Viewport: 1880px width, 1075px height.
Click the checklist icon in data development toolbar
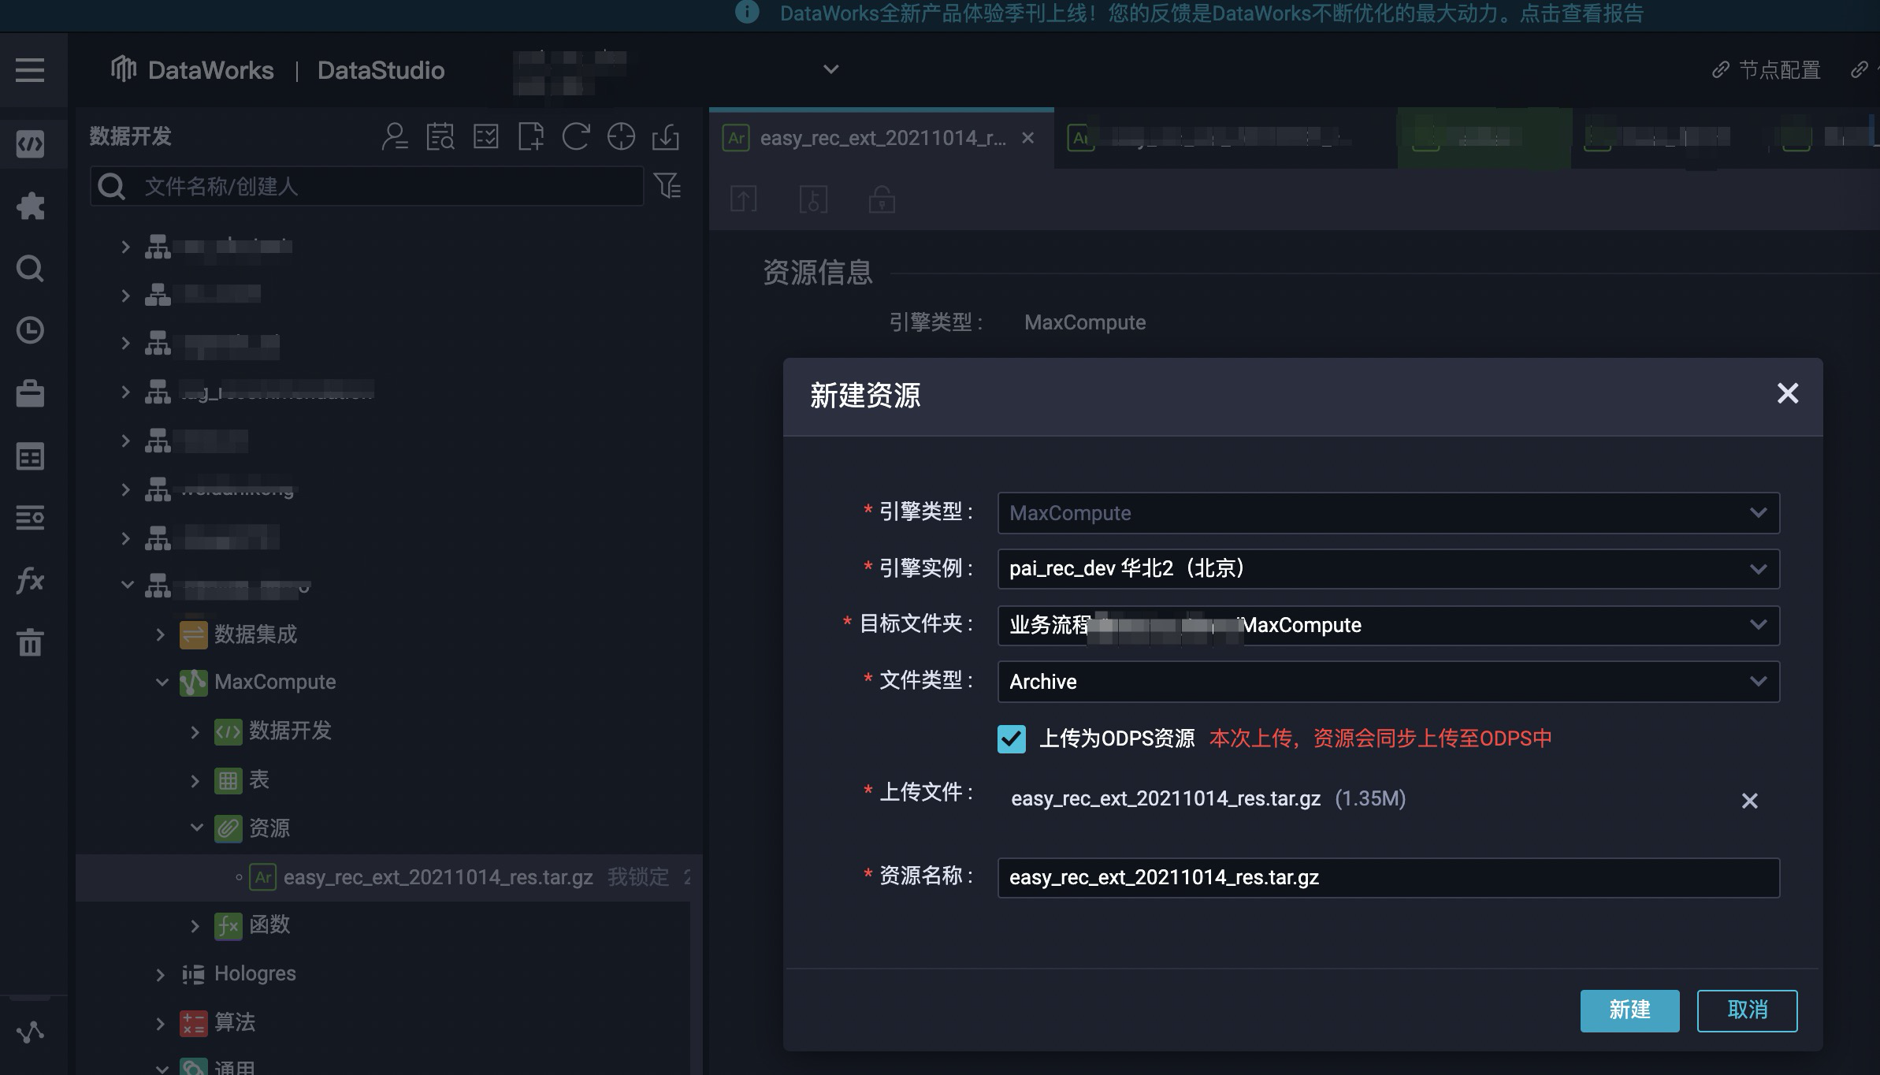pos(485,136)
